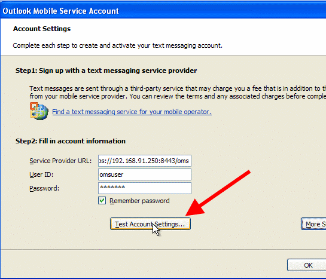Untick the Remember password checkbox
Image resolution: width=326 pixels, height=279 pixels.
102,201
